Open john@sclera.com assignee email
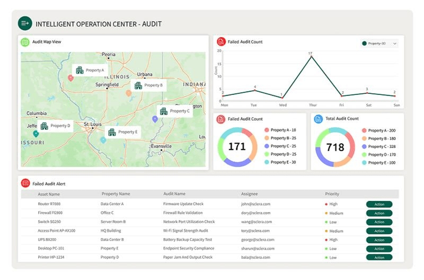Image resolution: width=424 pixels, height=280 pixels. [x=255, y=204]
